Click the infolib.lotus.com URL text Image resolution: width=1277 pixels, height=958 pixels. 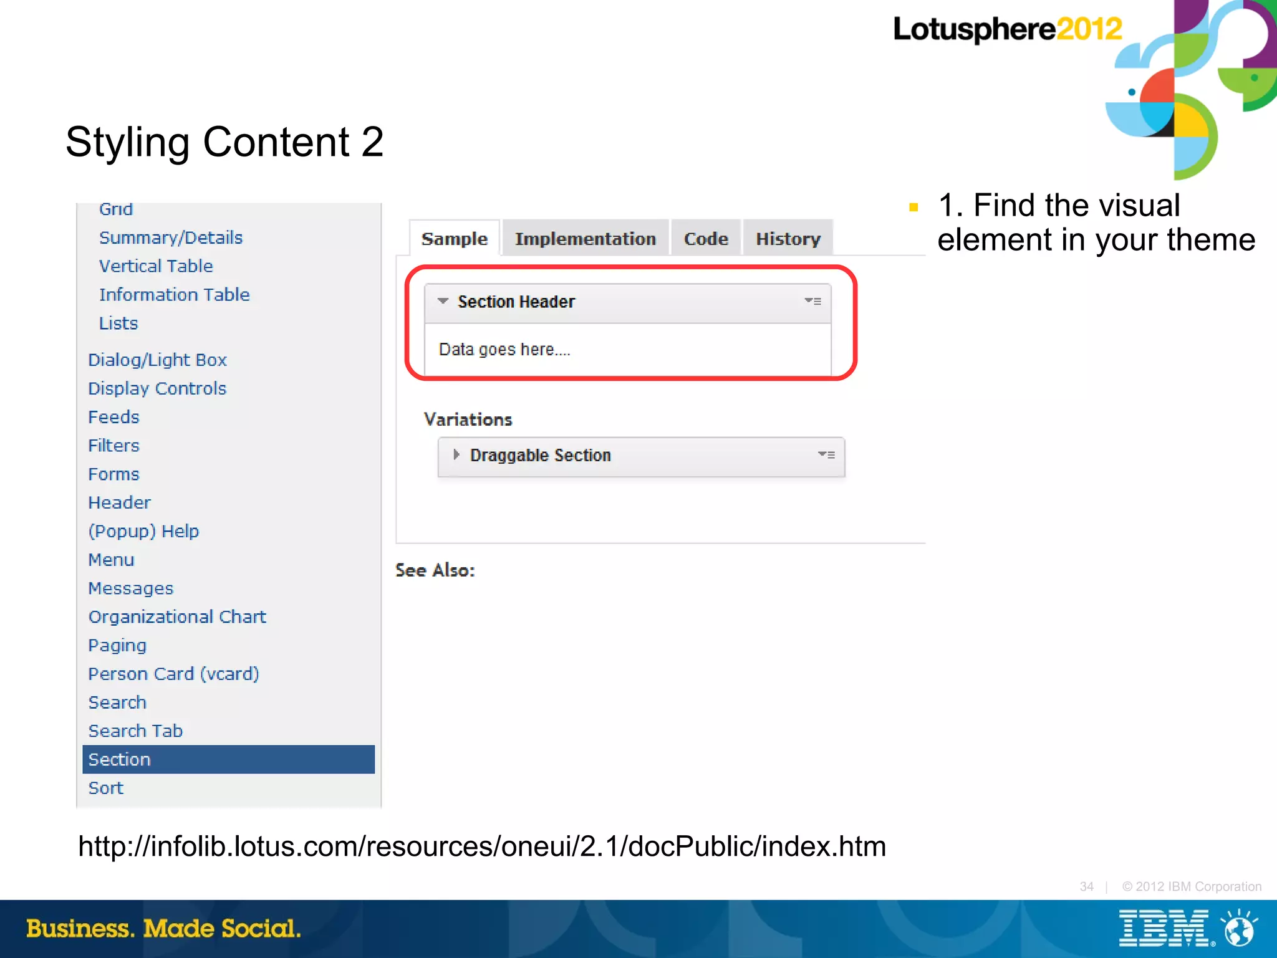click(x=482, y=846)
